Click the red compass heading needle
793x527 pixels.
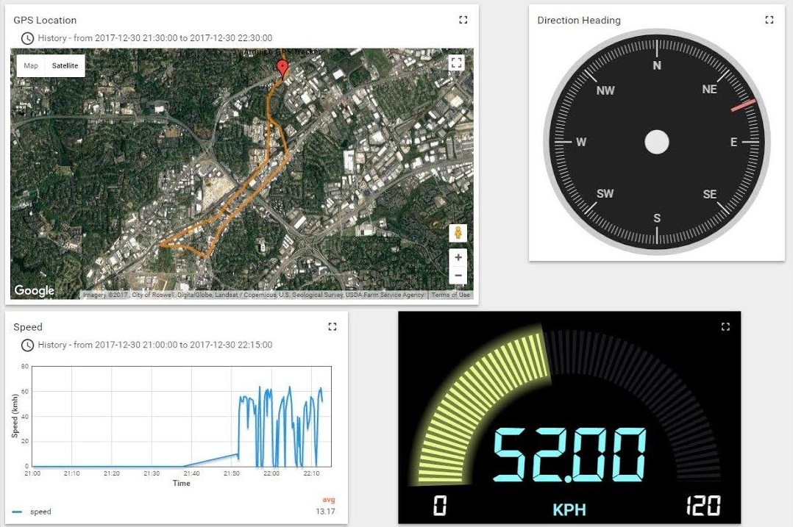tap(743, 105)
